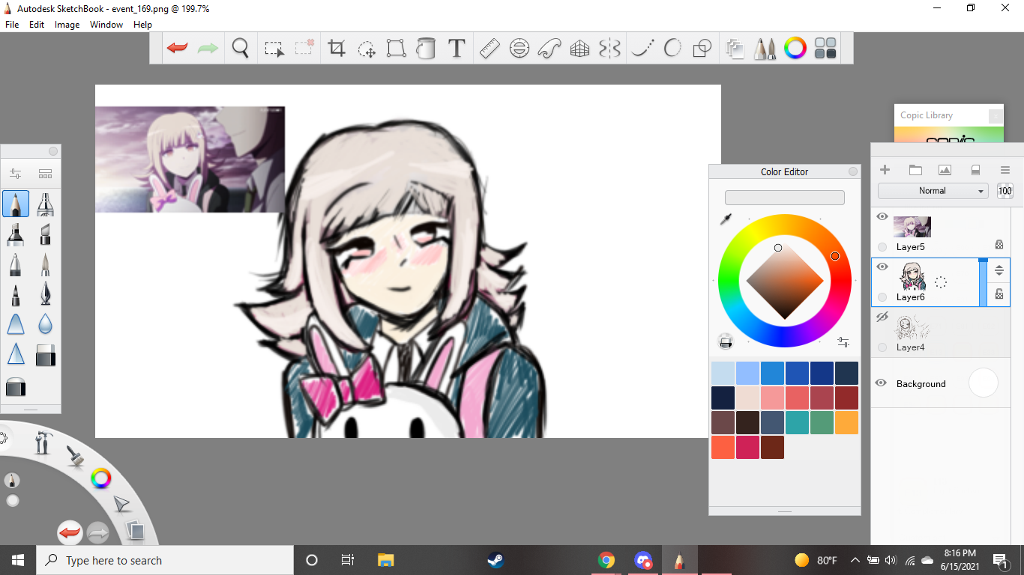The height and width of the screenshot is (575, 1024).
Task: Select the Zoom magnifier tool
Action: pyautogui.click(x=241, y=49)
